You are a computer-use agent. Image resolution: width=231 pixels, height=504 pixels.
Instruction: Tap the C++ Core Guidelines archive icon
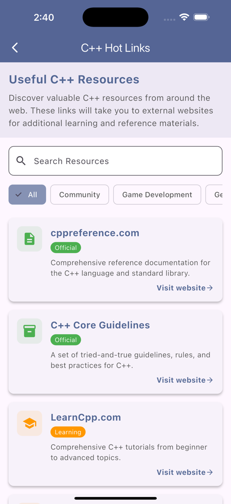pos(29,331)
